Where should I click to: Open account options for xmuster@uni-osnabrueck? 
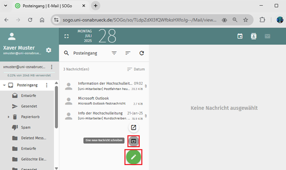pyautogui.click(x=52, y=67)
